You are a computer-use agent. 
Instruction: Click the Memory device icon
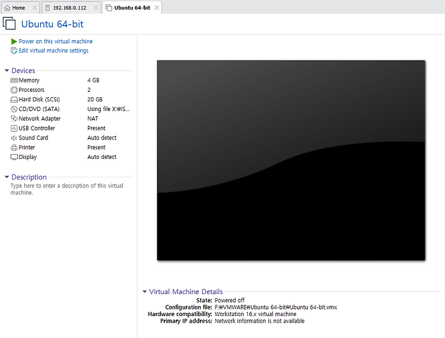click(x=14, y=81)
